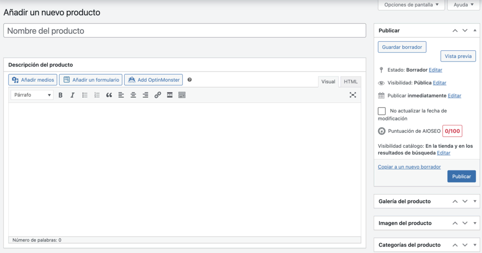Image resolution: width=482 pixels, height=253 pixels.
Task: Apply italic formatting
Action: click(x=72, y=95)
